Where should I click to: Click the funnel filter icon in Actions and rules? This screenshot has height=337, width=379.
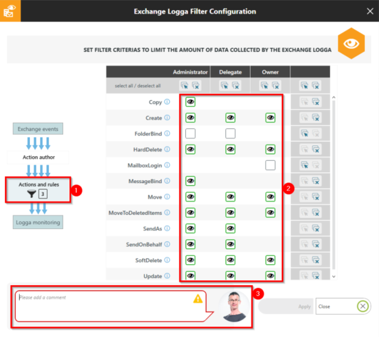31,194
